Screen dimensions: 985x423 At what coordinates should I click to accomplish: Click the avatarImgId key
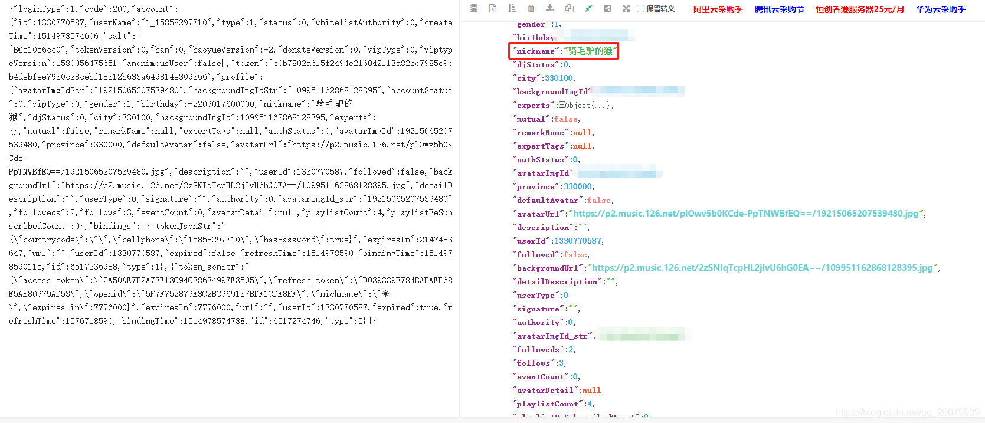[x=543, y=173]
